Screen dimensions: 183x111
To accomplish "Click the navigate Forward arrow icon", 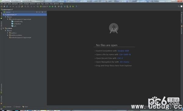I will point(34,6).
